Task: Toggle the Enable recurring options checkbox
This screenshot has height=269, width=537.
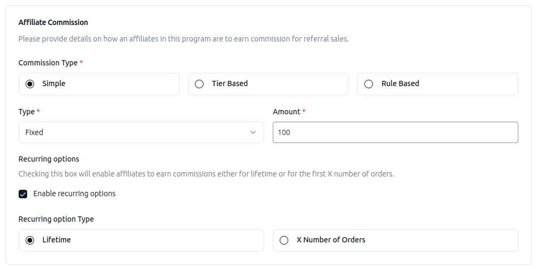Action: tap(23, 194)
